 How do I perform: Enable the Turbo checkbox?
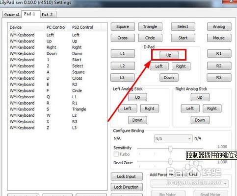click(116, 154)
